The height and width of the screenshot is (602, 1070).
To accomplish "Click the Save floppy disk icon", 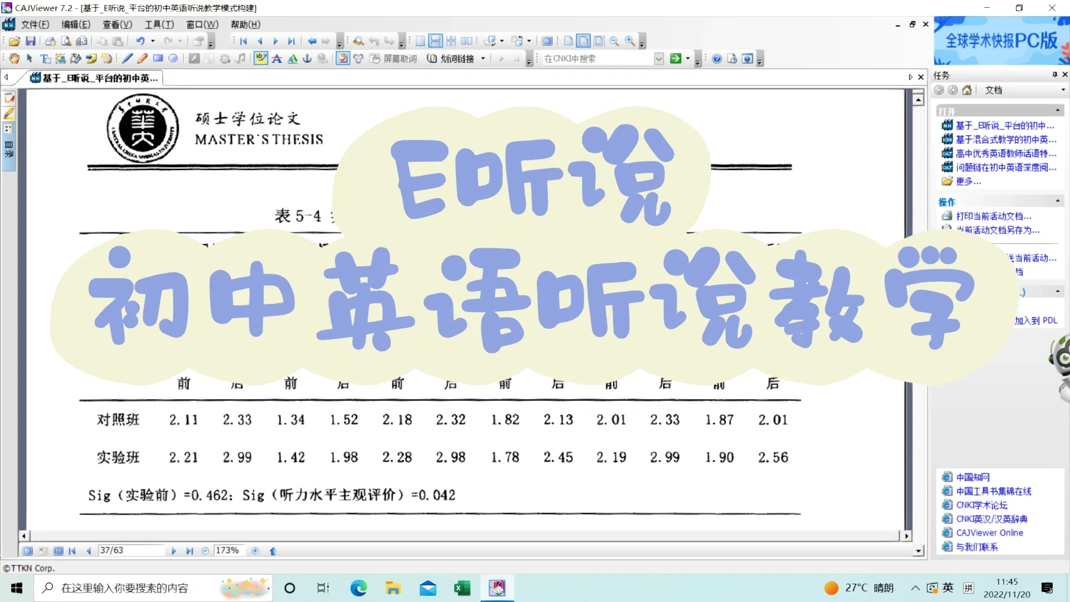I will click(31, 41).
